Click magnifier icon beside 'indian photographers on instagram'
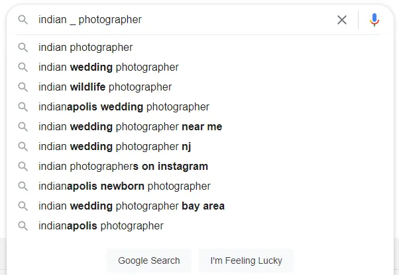Image resolution: width=399 pixels, height=275 pixels. coord(23,167)
